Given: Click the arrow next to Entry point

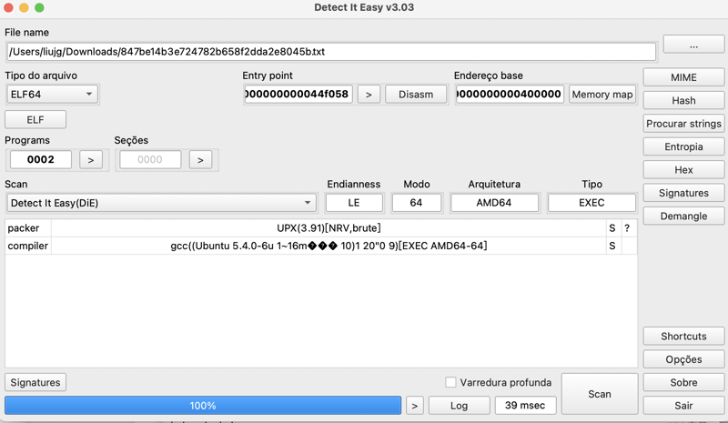Looking at the screenshot, I should 369,95.
